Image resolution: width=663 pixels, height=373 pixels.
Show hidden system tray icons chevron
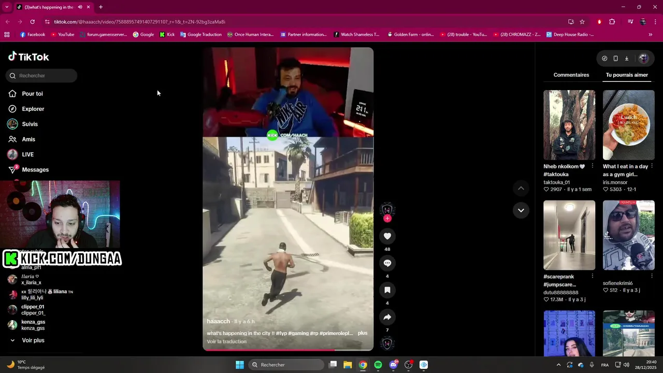click(x=558, y=365)
